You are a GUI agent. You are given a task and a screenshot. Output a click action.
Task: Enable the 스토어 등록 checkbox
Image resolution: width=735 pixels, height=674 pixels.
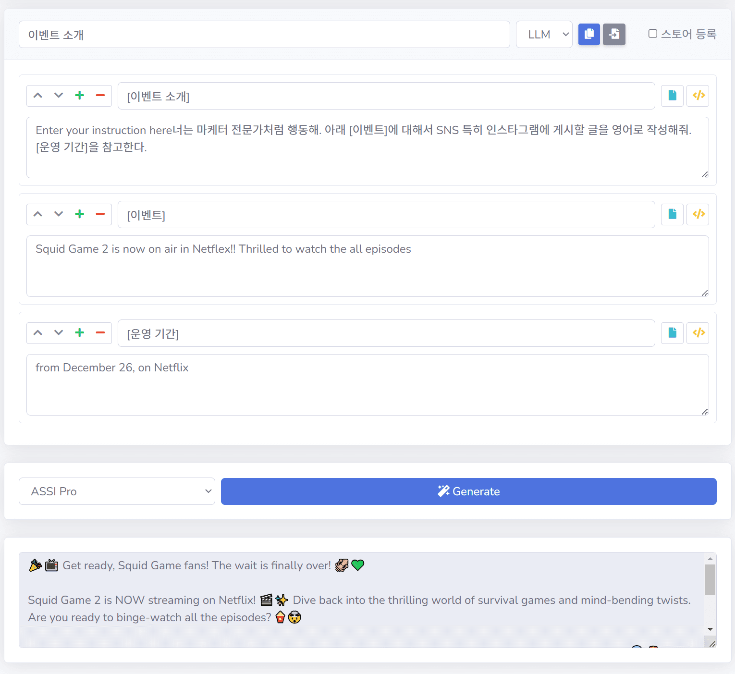[x=653, y=34]
